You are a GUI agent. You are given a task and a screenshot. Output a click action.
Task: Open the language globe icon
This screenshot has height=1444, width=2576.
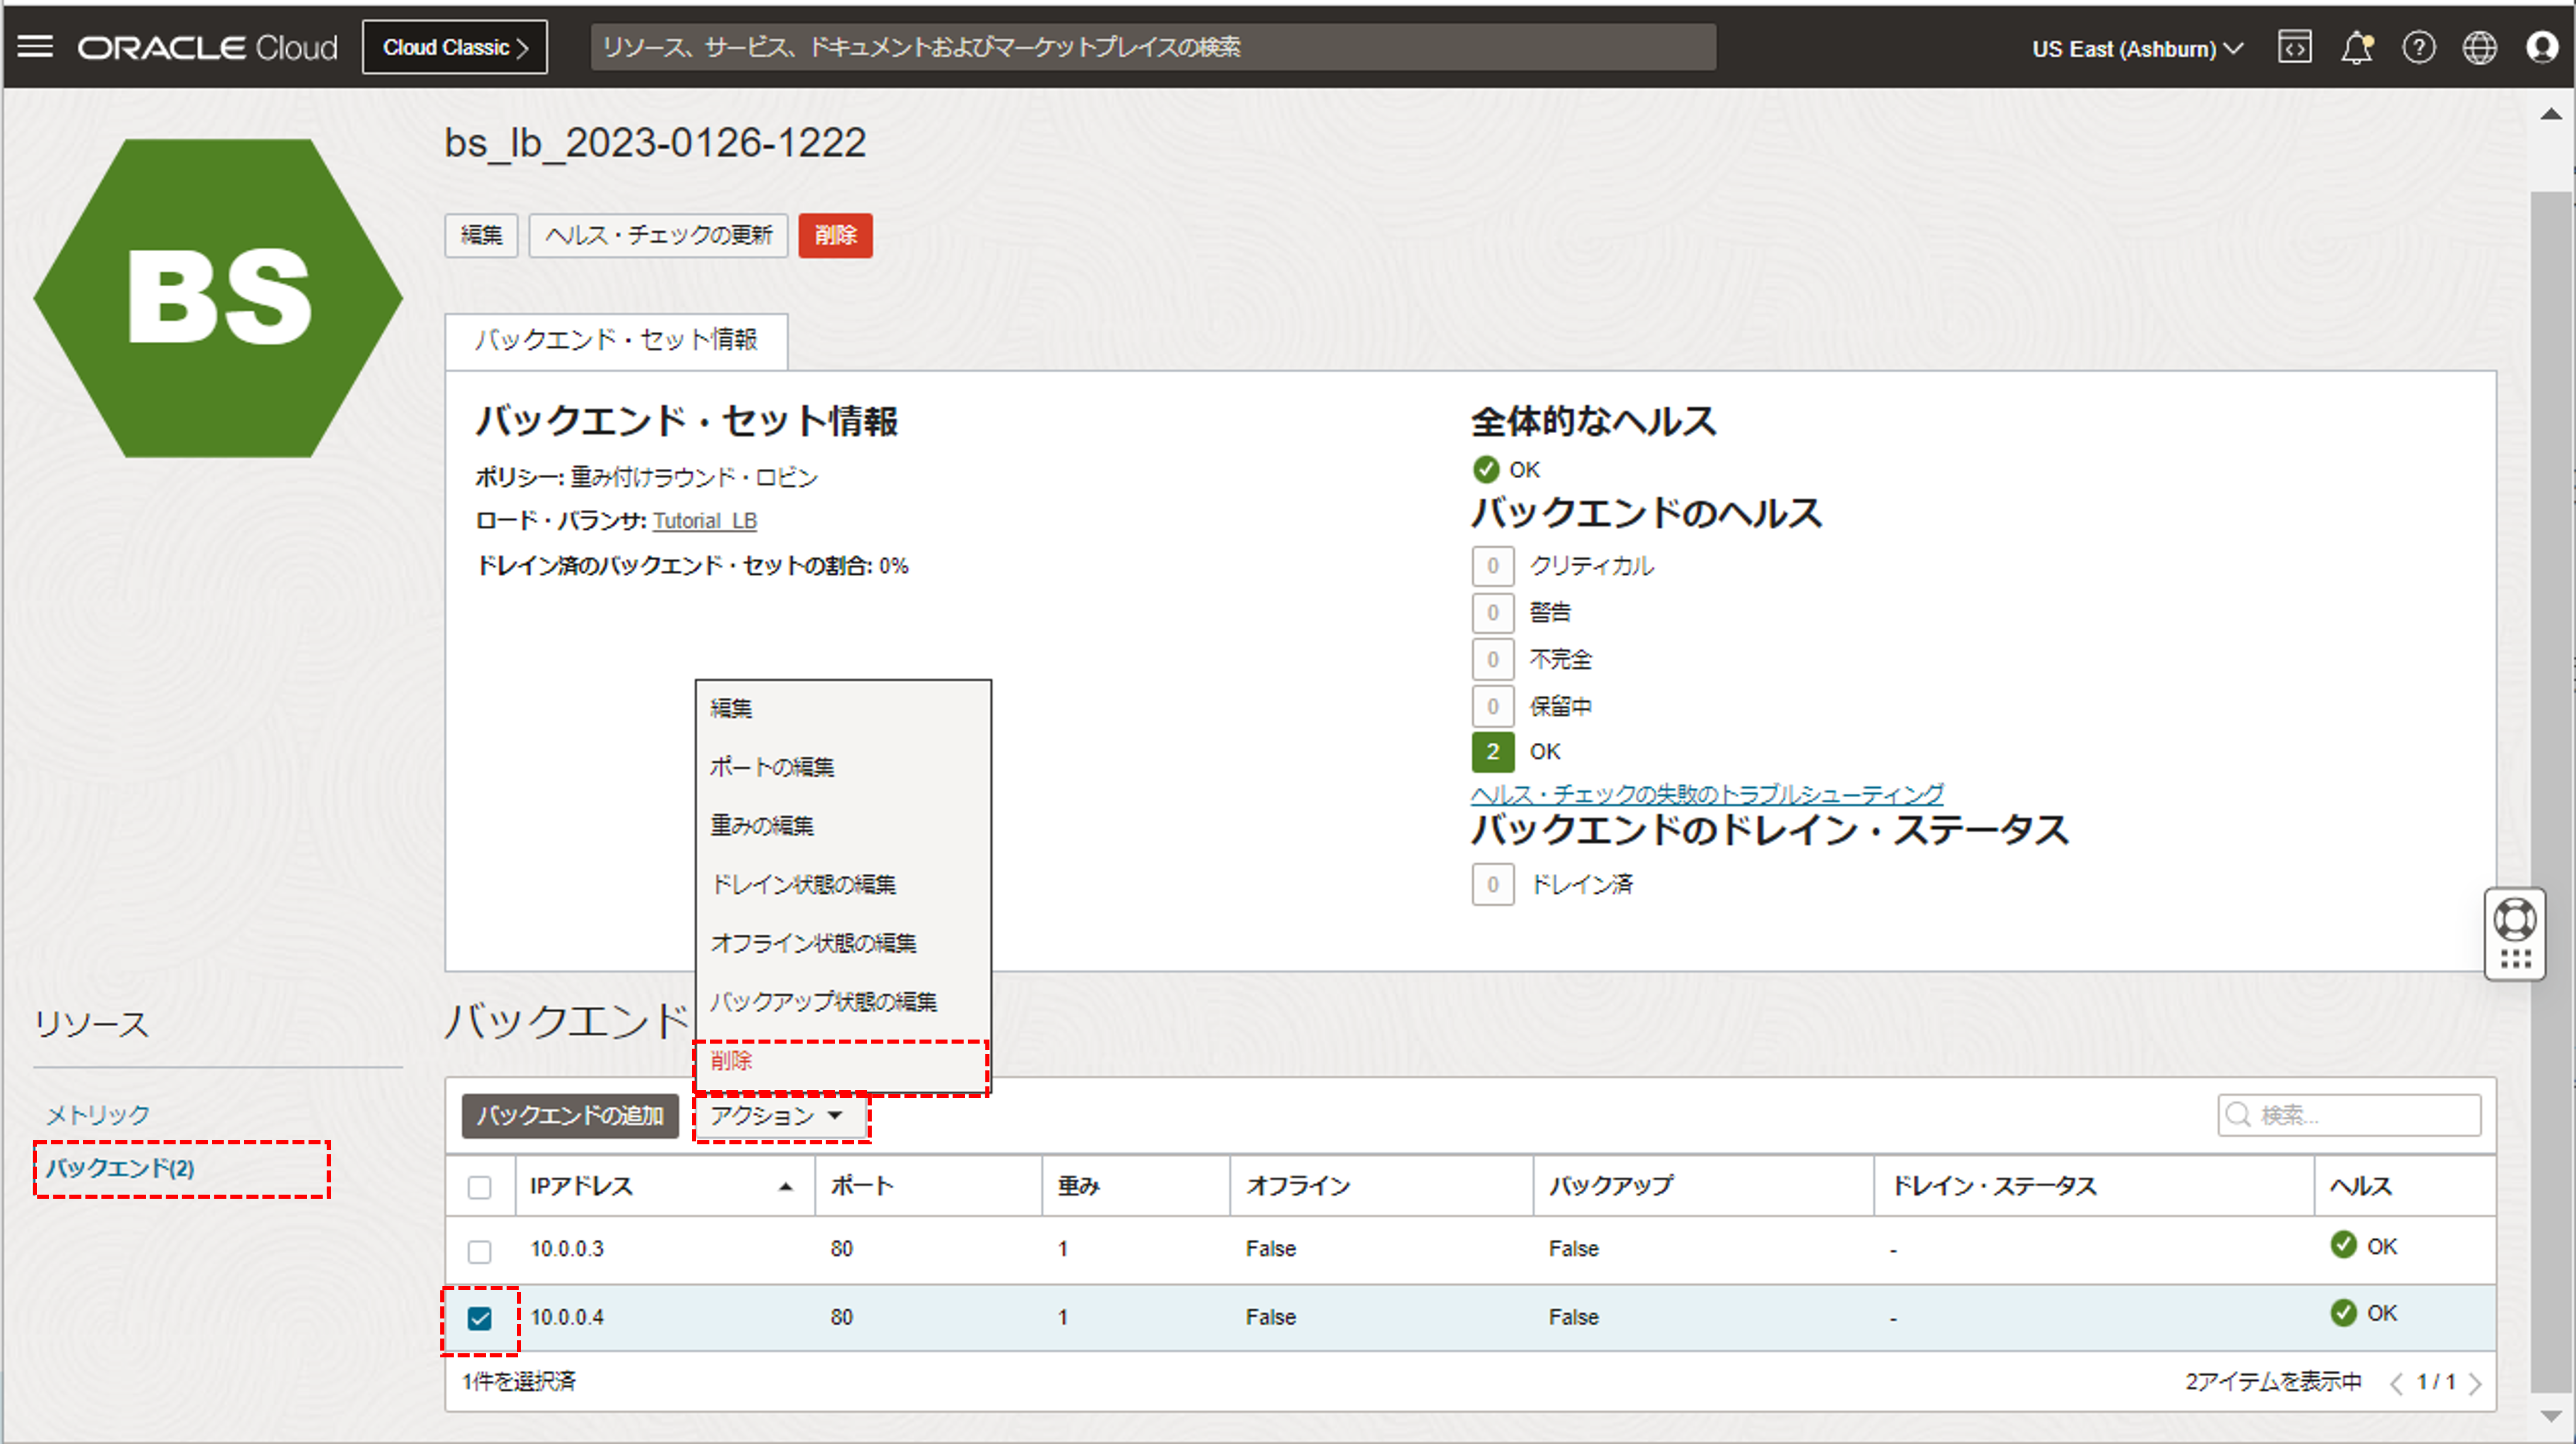pos(2479,47)
